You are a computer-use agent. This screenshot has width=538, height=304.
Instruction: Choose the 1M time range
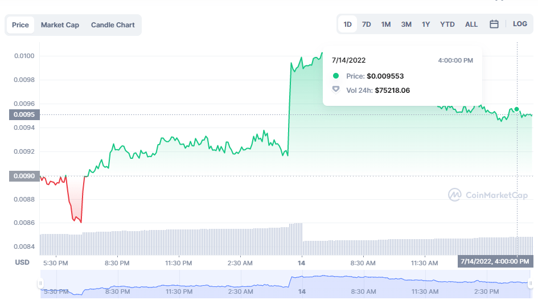pyautogui.click(x=386, y=24)
